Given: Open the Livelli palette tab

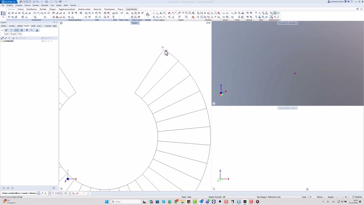Looking at the screenshot, I should click(x=33, y=26).
